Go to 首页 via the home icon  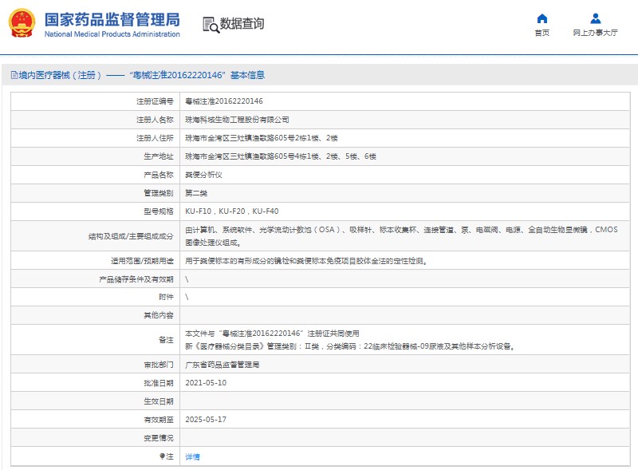click(542, 18)
